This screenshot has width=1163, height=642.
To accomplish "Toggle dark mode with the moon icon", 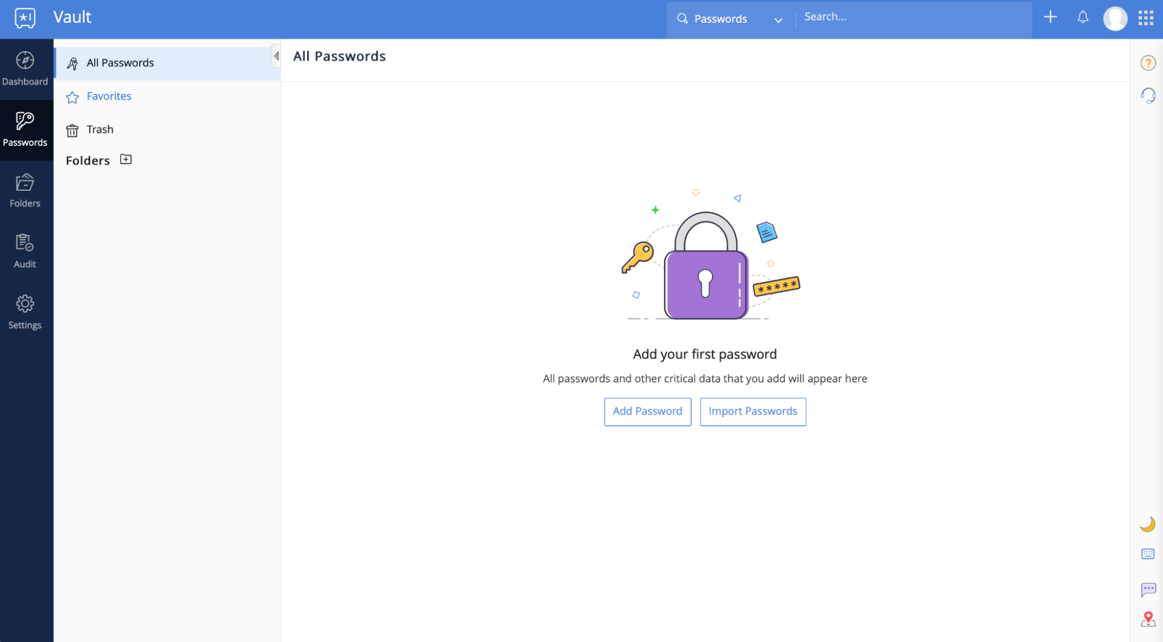I will click(x=1147, y=524).
